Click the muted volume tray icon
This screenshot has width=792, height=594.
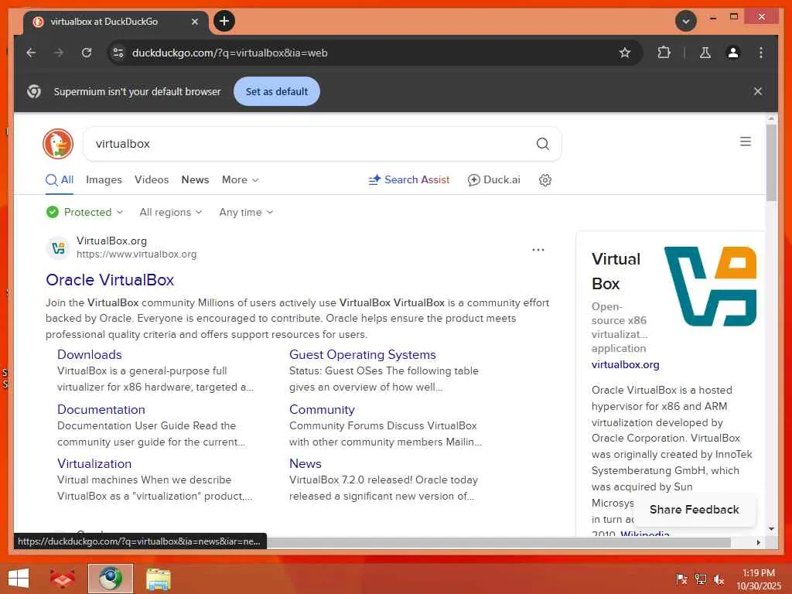point(719,579)
